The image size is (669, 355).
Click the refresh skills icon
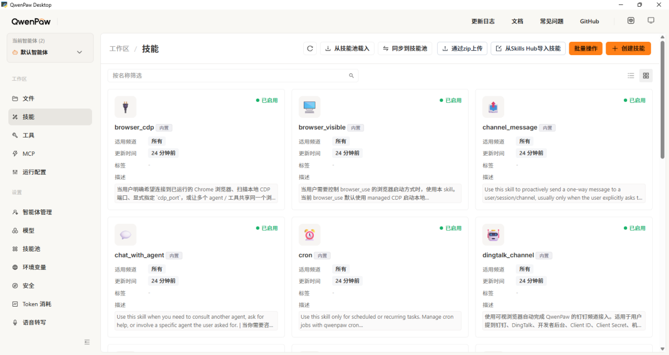310,48
